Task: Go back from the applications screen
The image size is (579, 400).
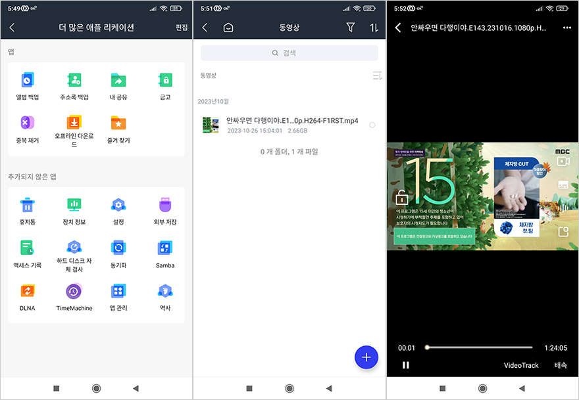Action: point(13,28)
